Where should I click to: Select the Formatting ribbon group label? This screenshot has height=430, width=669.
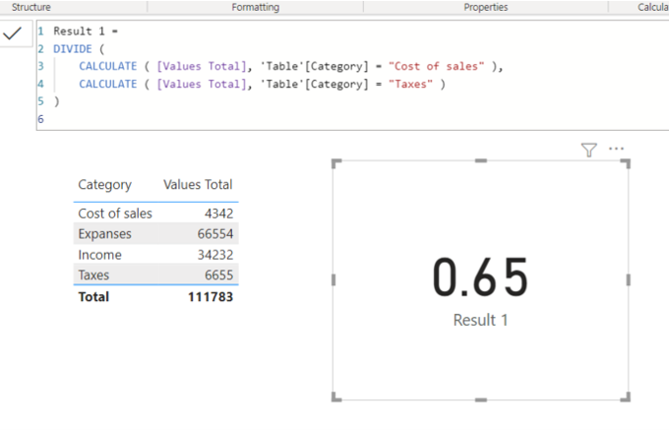(x=256, y=7)
